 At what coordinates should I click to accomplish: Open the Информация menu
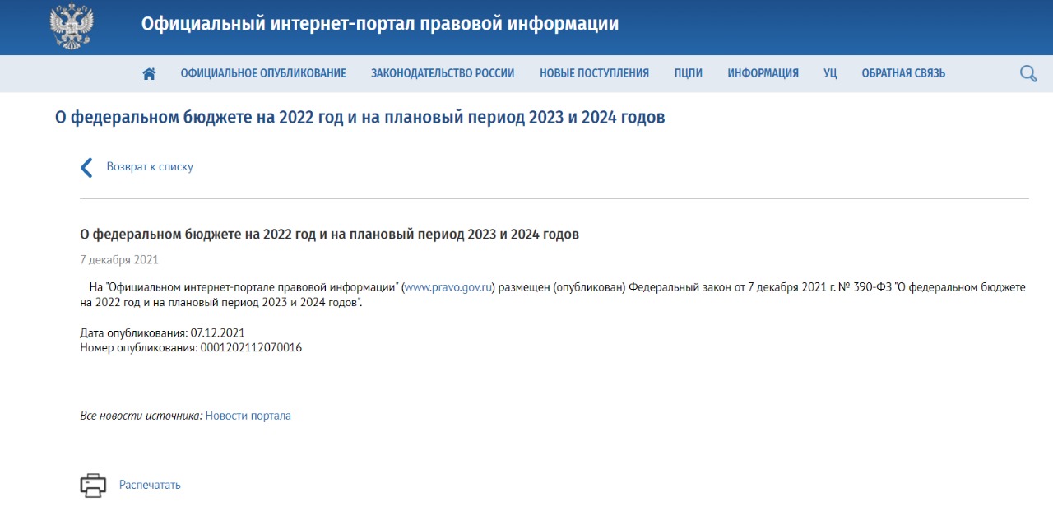point(763,73)
